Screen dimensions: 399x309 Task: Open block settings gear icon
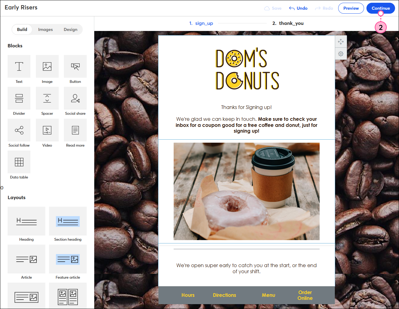[341, 54]
